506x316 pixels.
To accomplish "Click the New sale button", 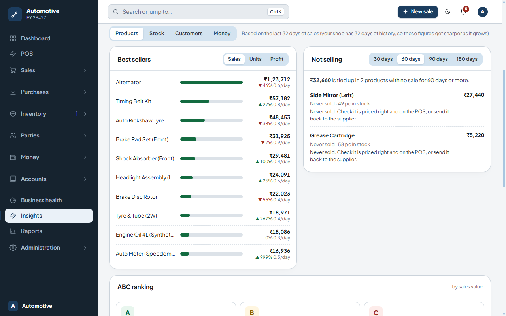I will [x=418, y=12].
